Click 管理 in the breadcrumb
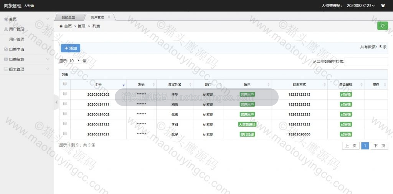 (x=81, y=26)
